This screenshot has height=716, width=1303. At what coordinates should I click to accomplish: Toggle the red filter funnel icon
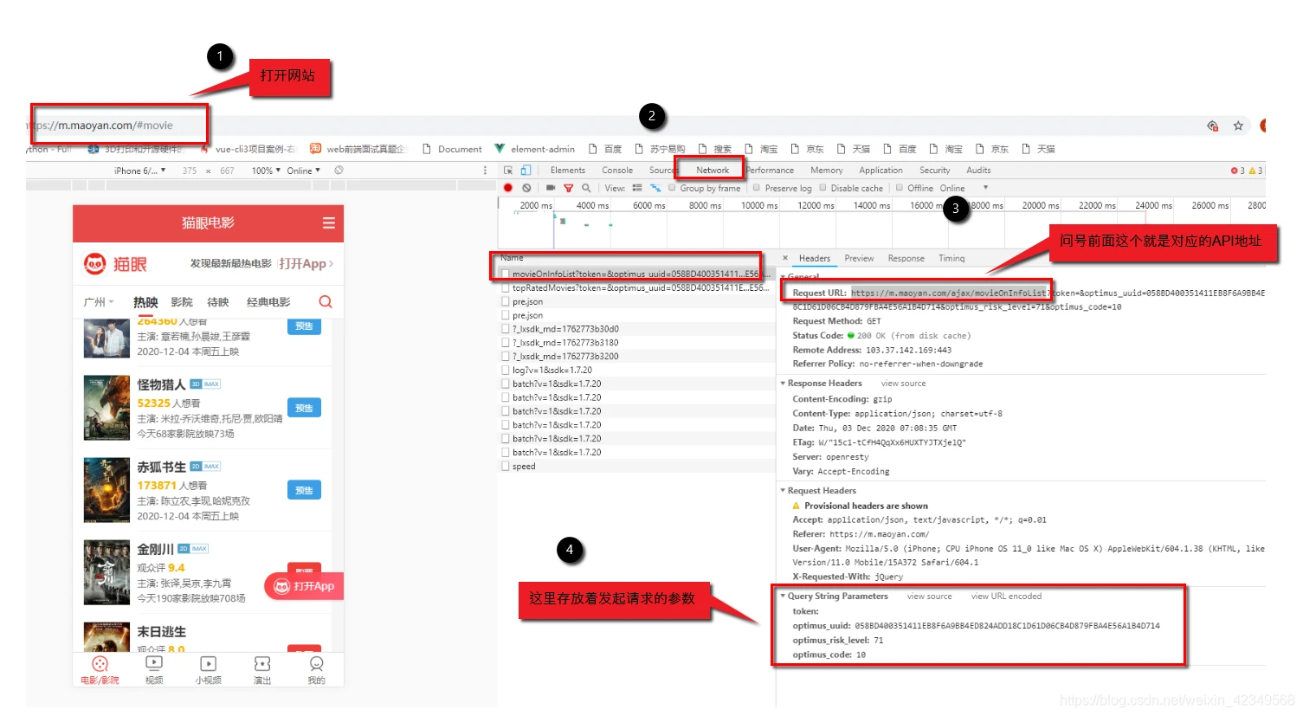[x=569, y=188]
